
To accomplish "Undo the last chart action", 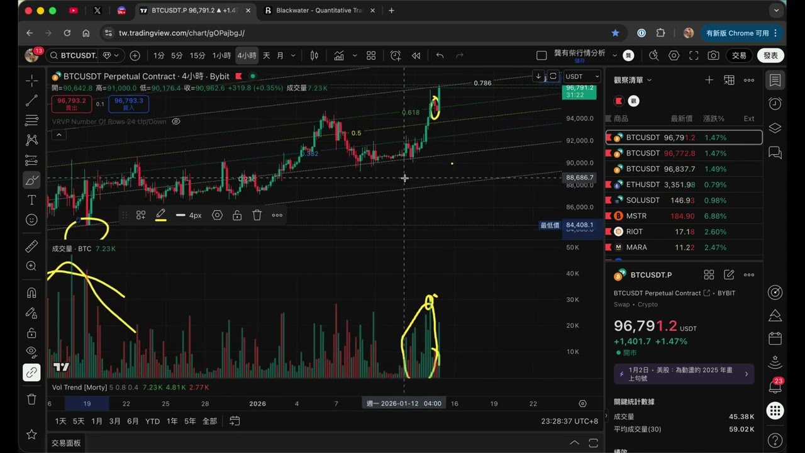I will pos(440,55).
